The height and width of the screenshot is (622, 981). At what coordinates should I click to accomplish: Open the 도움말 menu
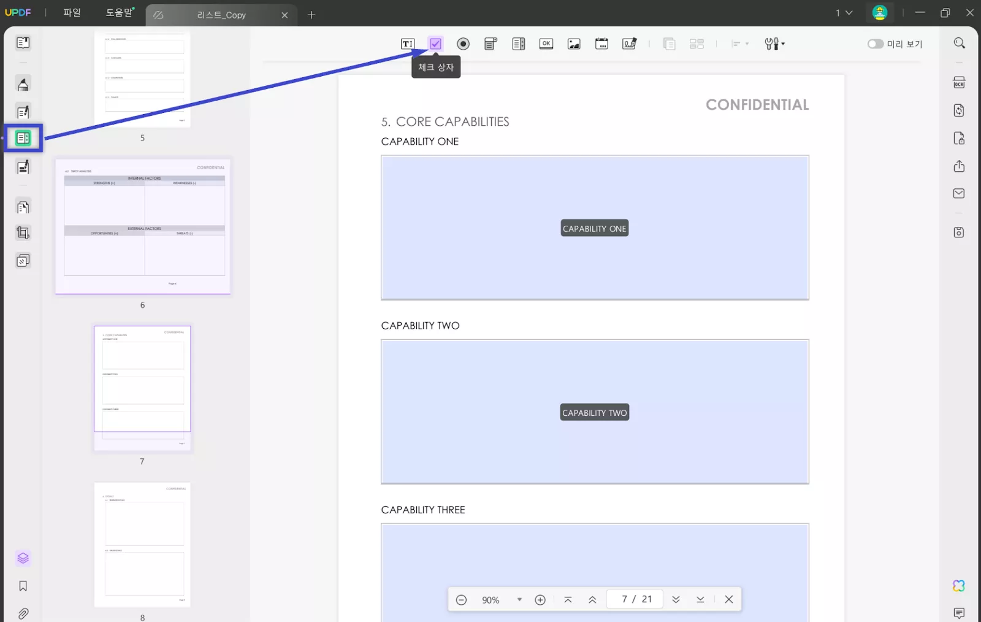pos(120,13)
